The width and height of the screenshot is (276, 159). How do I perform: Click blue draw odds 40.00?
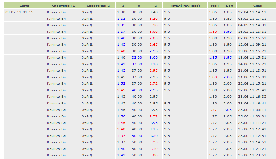pyautogui.click(x=137, y=90)
